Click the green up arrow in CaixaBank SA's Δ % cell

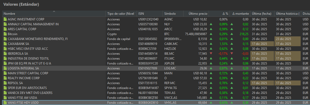click(x=211, y=44)
